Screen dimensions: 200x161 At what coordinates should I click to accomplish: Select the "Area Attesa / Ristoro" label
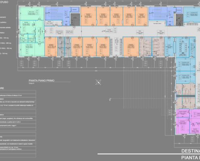click(x=158, y=23)
